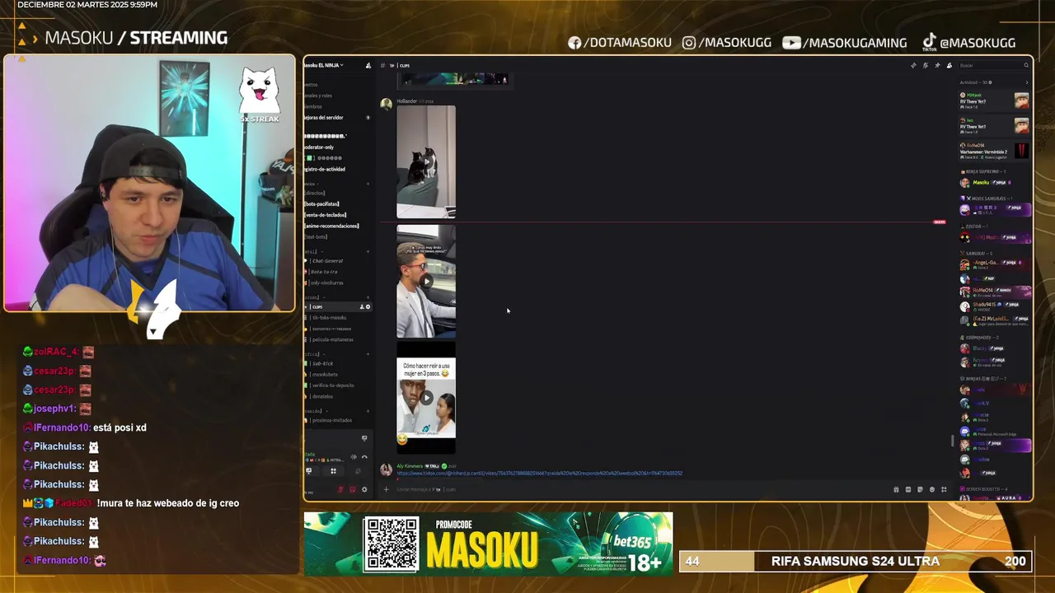
Task: Click the chat message scrollbar
Action: 954,441
